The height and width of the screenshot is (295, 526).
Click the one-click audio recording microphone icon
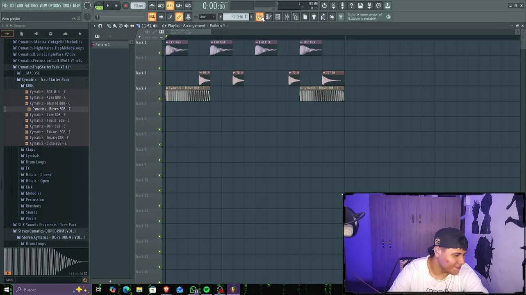click(342, 6)
